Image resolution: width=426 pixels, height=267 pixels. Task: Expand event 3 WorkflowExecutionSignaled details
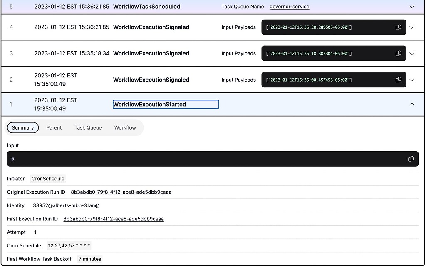point(412,53)
